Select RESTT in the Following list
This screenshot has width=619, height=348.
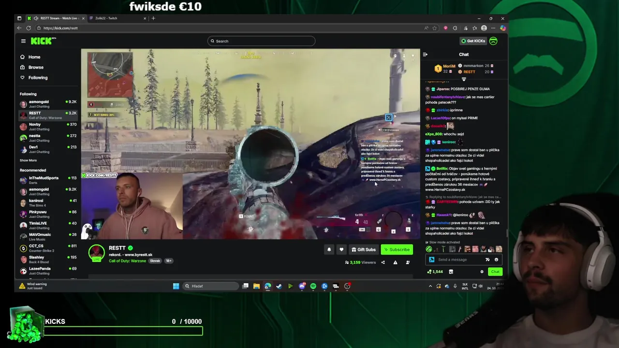point(48,115)
